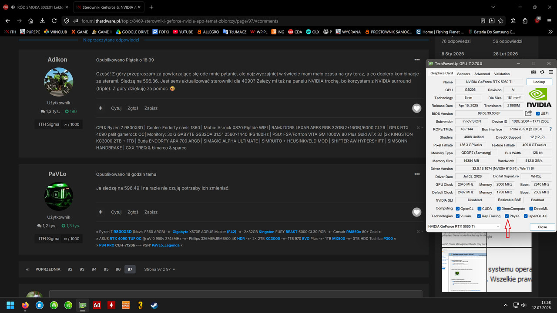557x313 pixels.
Task: Open the Firefox extensions puzzle icon
Action: [525, 21]
